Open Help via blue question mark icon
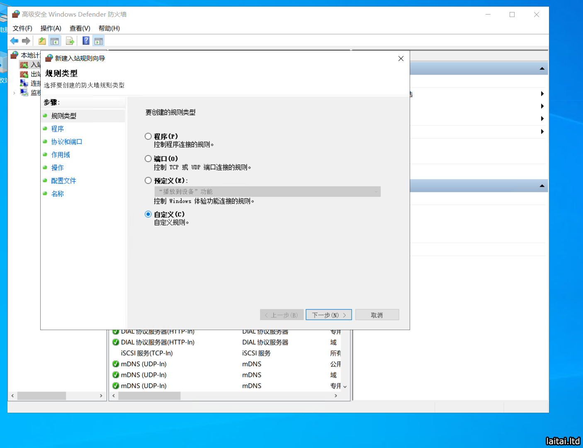The width and height of the screenshot is (583, 448). [86, 41]
